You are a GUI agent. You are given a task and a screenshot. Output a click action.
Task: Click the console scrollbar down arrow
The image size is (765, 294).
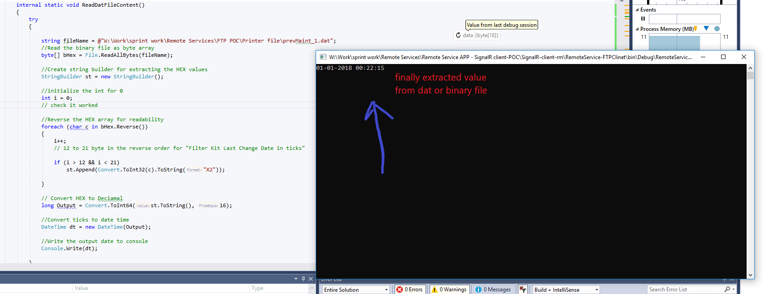(x=750, y=275)
